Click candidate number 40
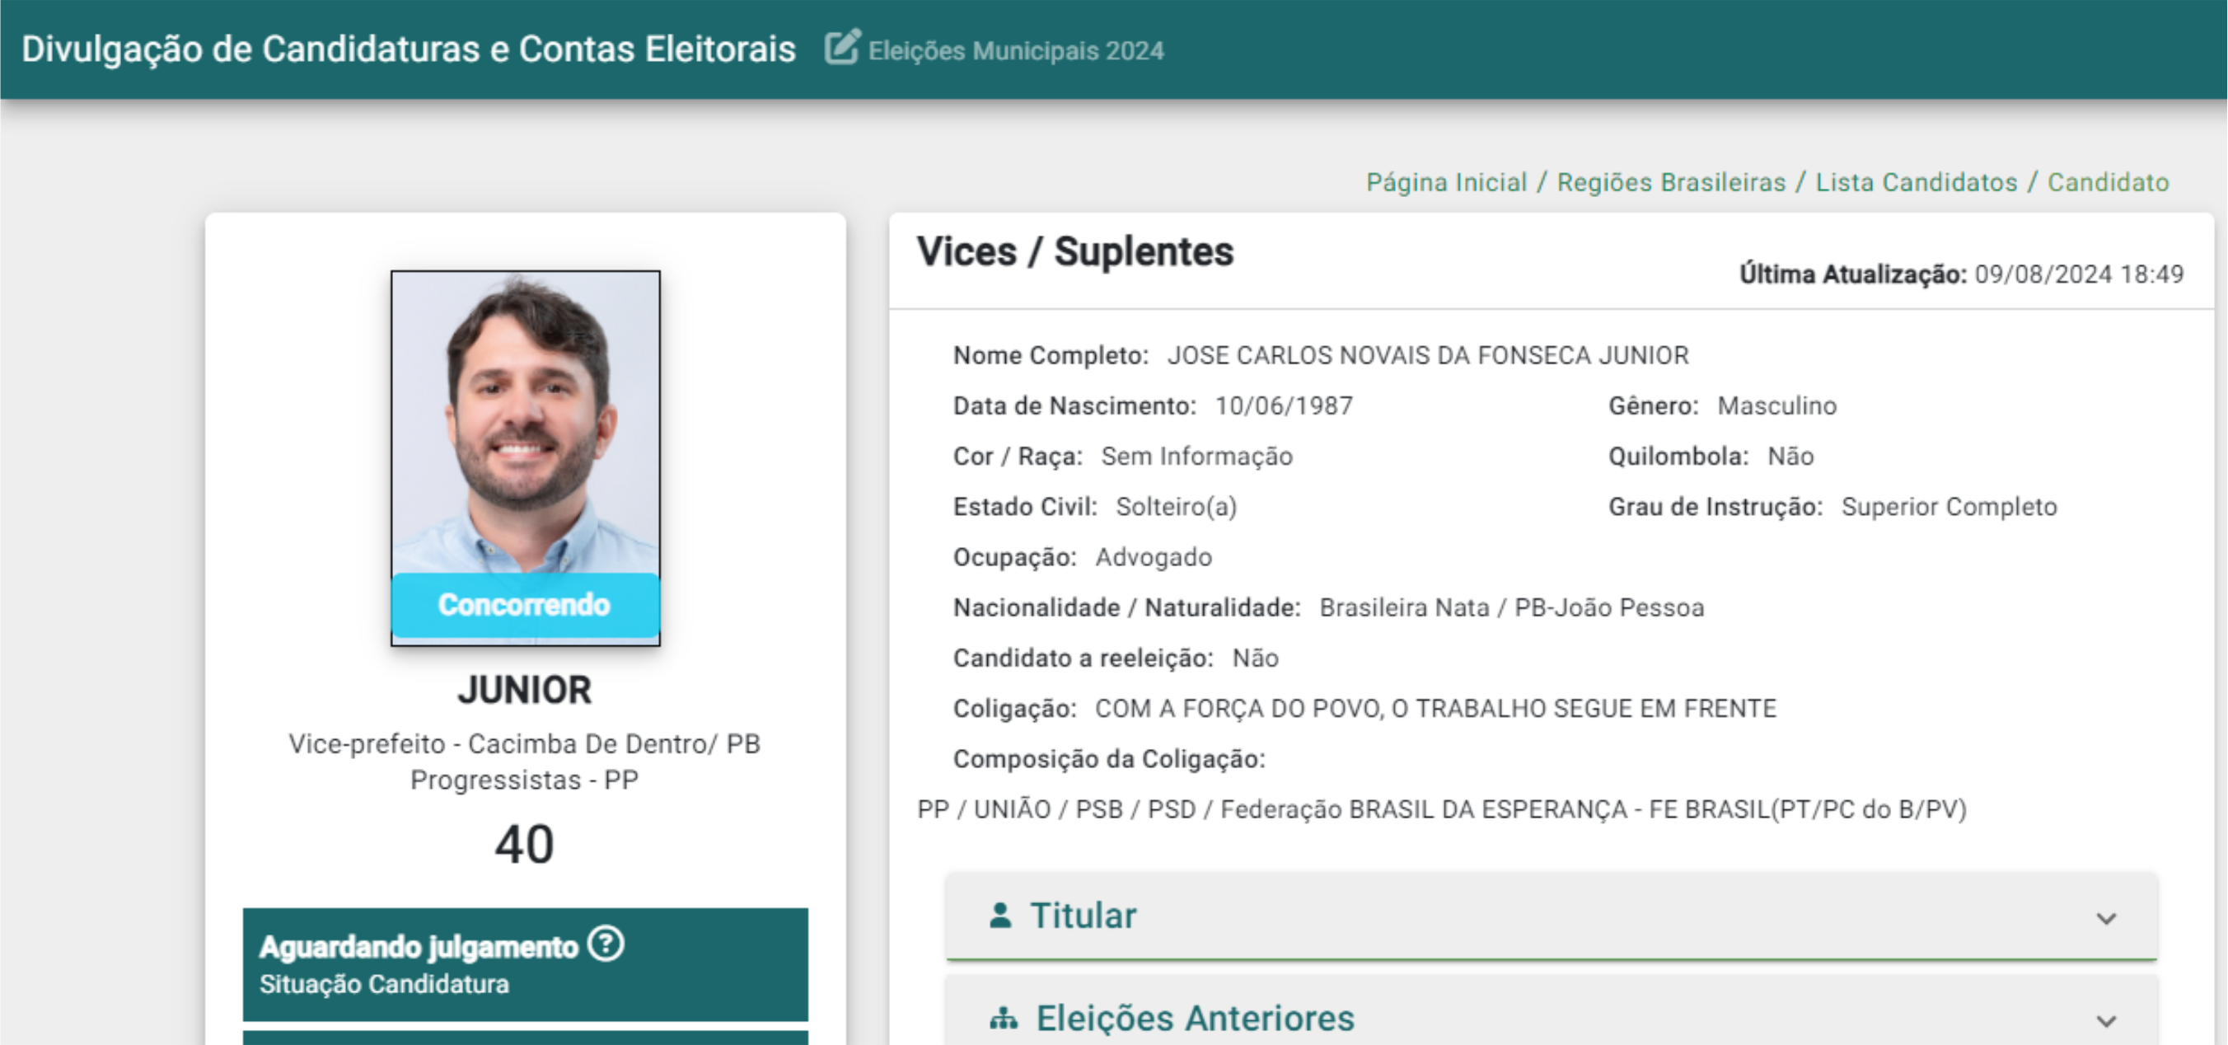 coord(524,844)
